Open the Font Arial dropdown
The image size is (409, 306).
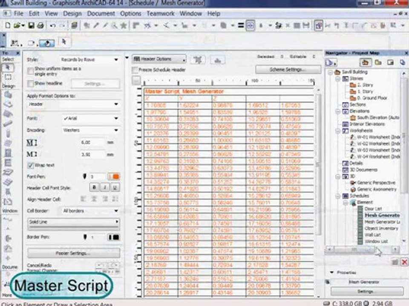click(x=90, y=119)
